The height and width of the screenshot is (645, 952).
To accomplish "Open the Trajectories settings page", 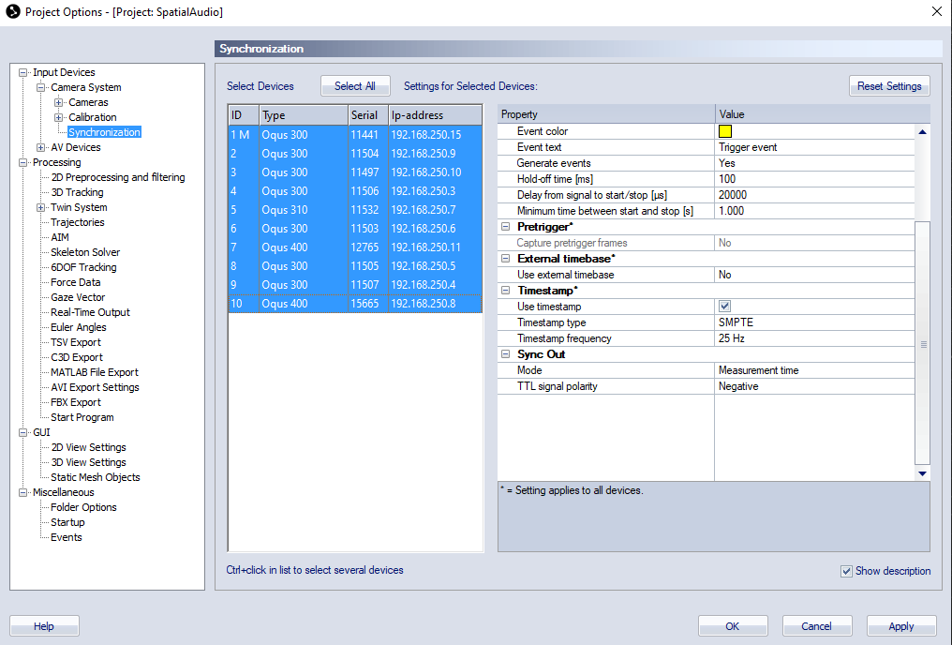I will tap(78, 222).
